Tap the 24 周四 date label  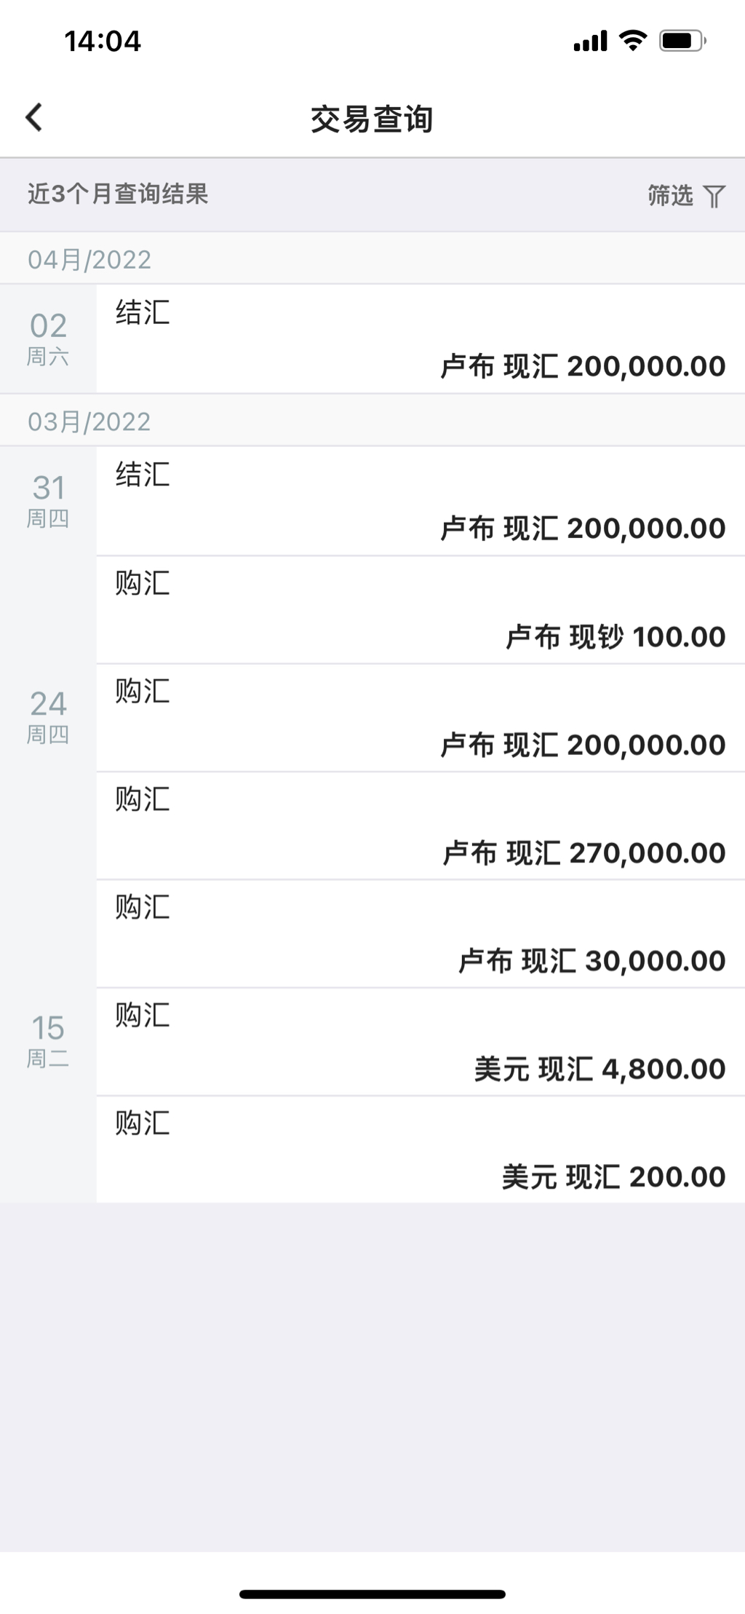pos(48,716)
